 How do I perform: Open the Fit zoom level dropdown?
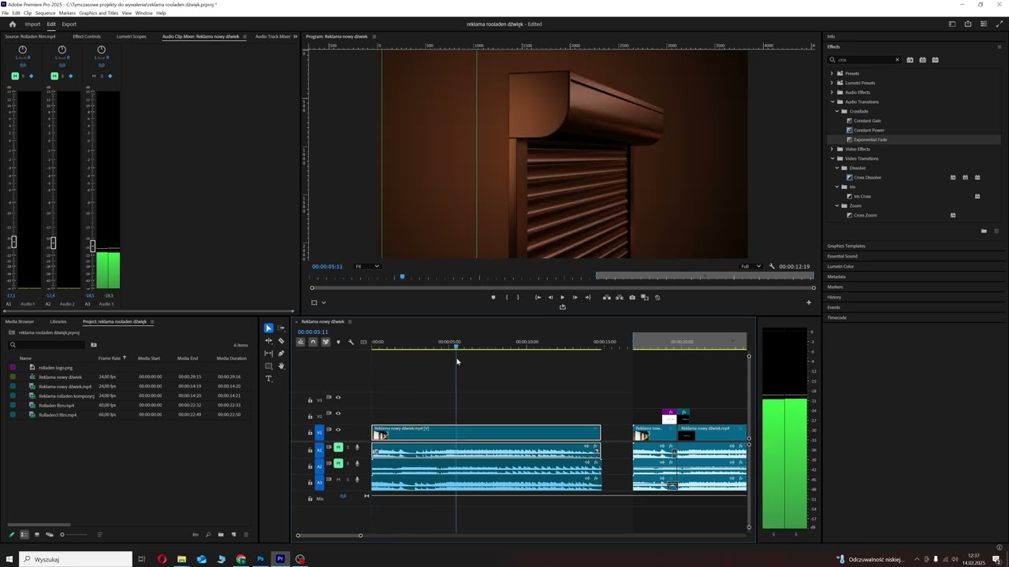click(x=367, y=266)
